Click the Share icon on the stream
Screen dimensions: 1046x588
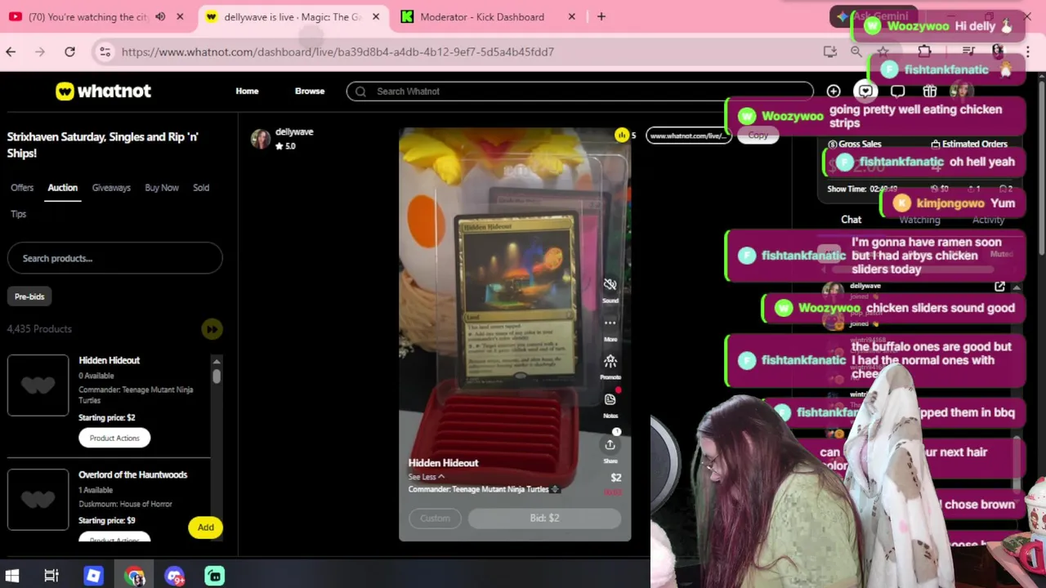tap(610, 444)
